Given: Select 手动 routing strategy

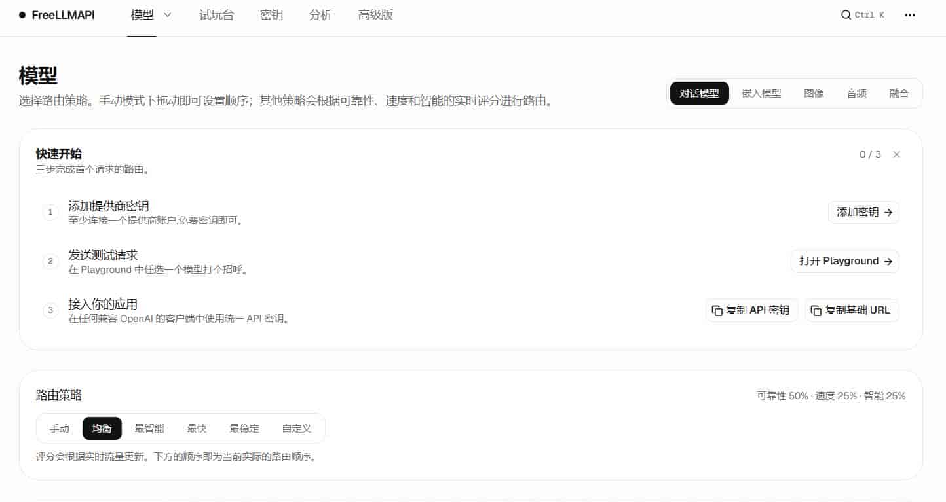Looking at the screenshot, I should (60, 429).
